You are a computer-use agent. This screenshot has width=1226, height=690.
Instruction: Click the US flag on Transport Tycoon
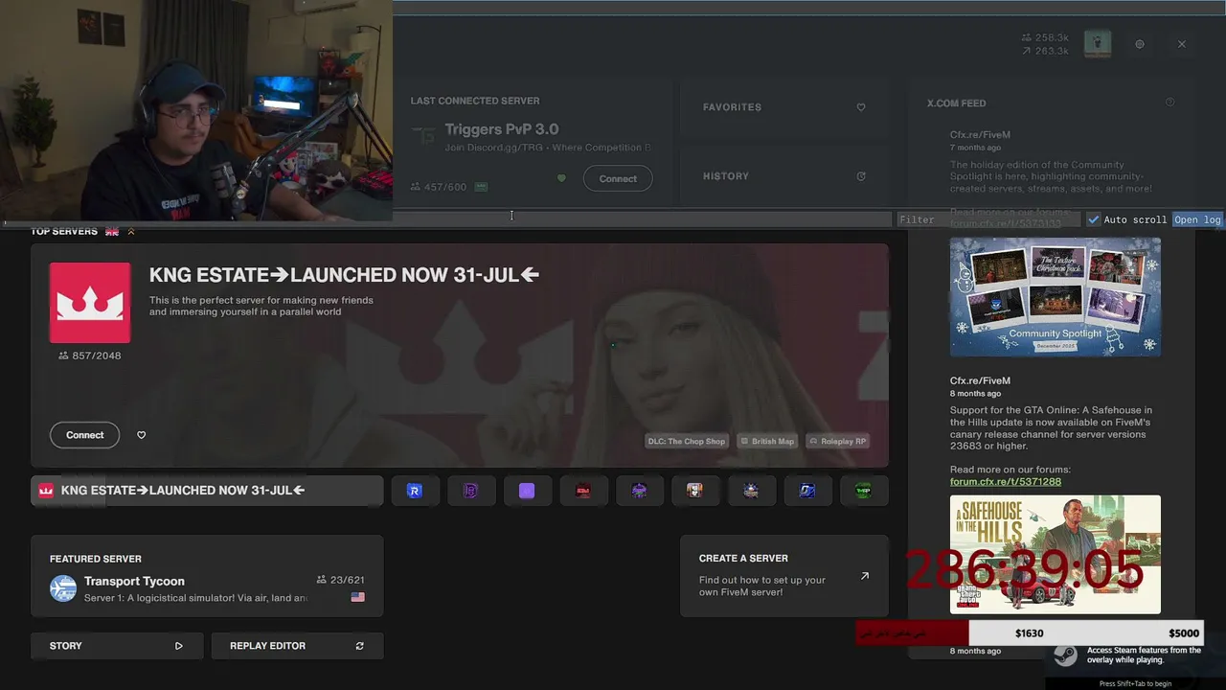pyautogui.click(x=357, y=597)
